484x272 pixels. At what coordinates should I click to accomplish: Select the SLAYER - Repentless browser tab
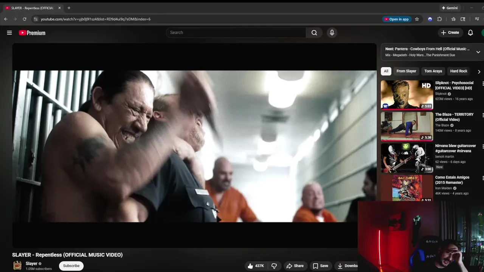click(x=33, y=8)
